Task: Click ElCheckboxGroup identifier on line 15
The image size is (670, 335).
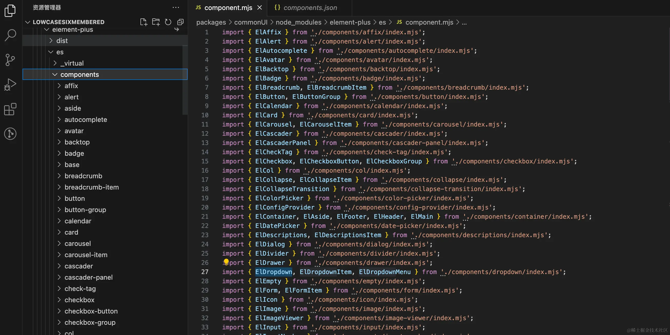Action: (x=394, y=161)
